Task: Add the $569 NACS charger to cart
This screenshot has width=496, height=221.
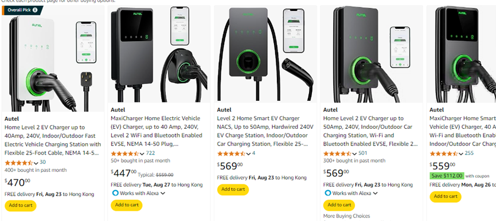Action: tap(233, 190)
